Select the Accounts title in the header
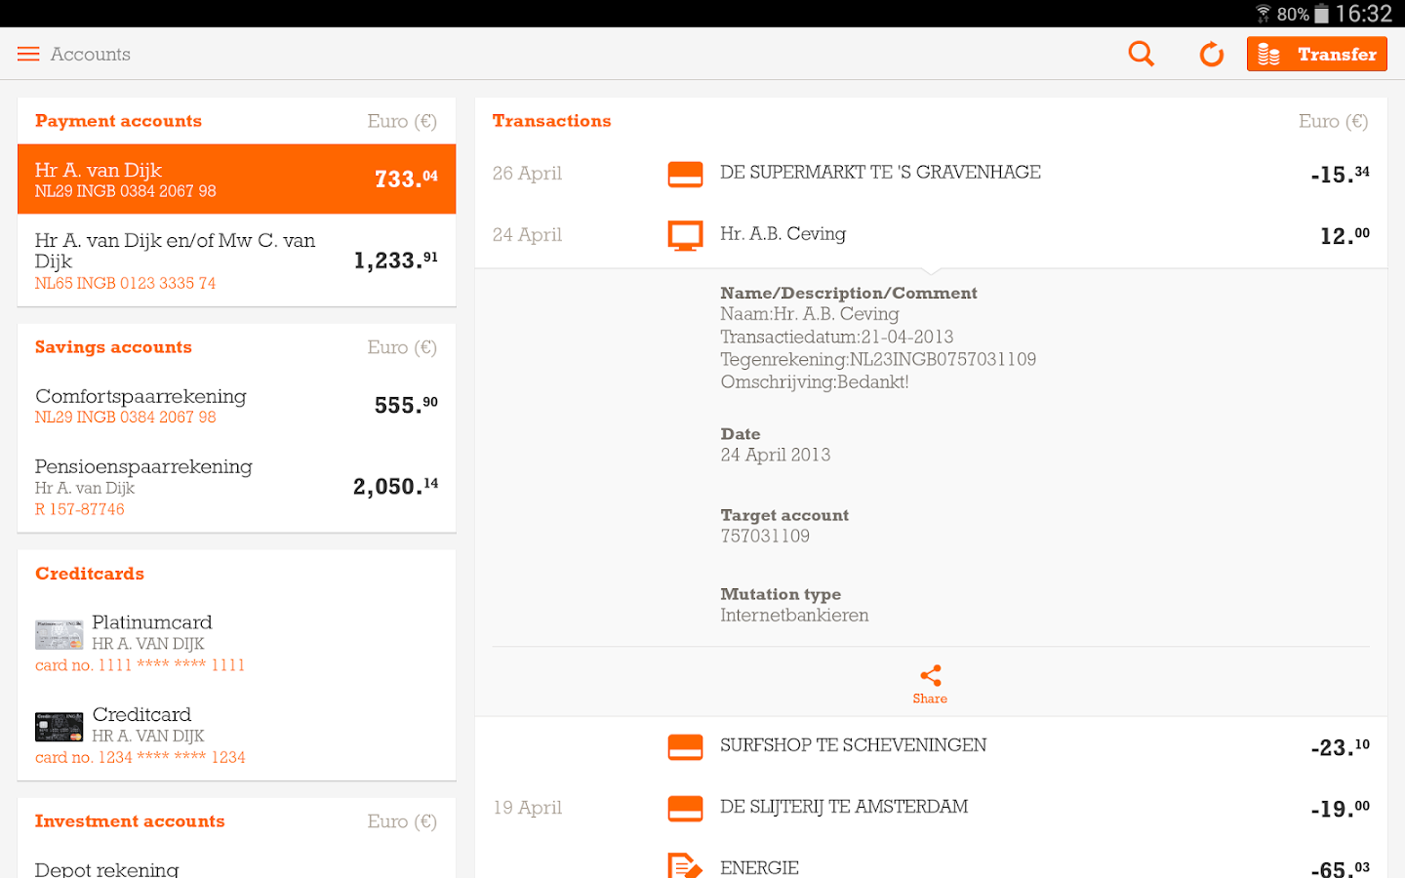This screenshot has width=1405, height=878. click(x=90, y=55)
